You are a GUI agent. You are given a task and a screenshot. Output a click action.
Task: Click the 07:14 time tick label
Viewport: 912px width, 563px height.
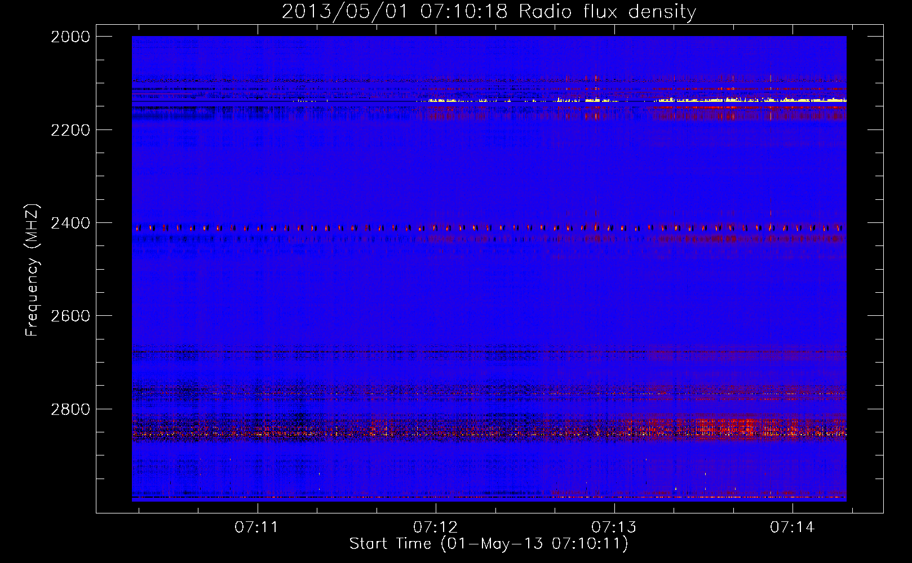[792, 527]
